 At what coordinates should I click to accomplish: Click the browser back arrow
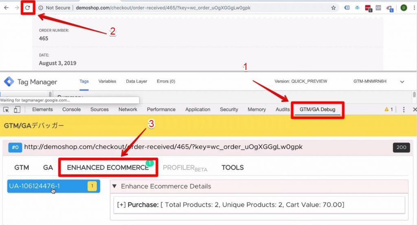click(x=7, y=8)
